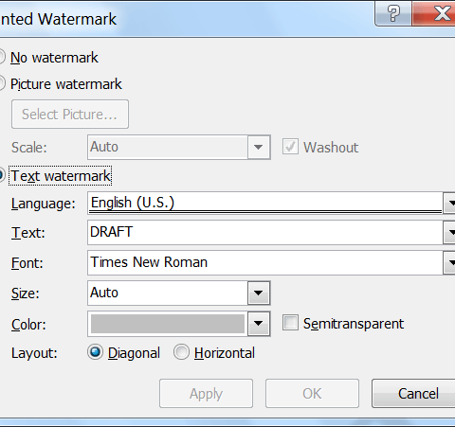Expand the Language dropdown arrow

click(x=449, y=203)
